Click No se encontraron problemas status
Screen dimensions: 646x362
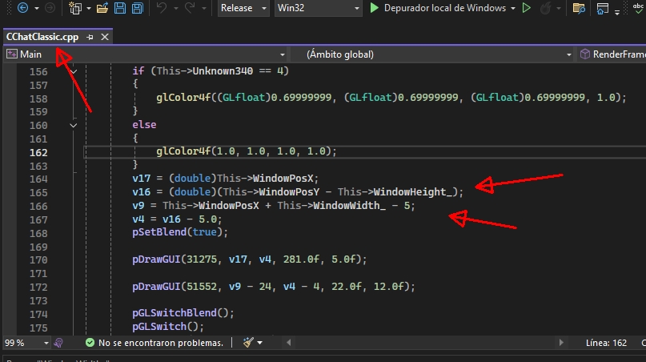pos(161,343)
